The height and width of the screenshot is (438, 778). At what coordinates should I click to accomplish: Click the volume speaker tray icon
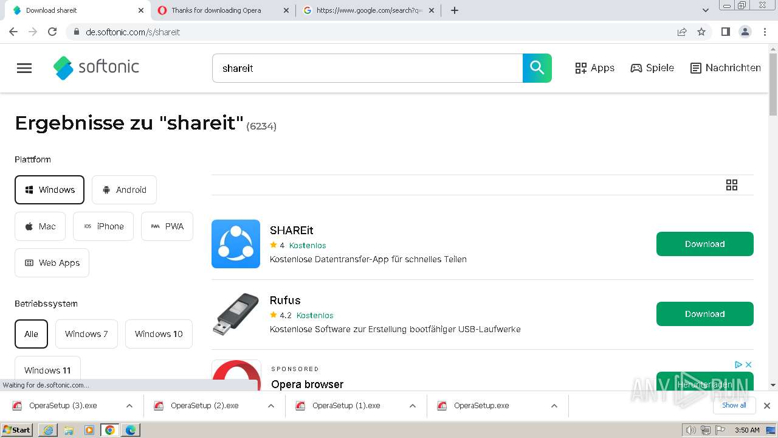(690, 430)
